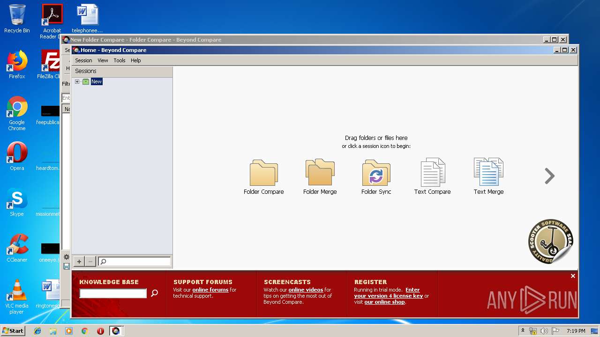This screenshot has height=337, width=600.
Task: Open the View menu
Action: tap(103, 60)
